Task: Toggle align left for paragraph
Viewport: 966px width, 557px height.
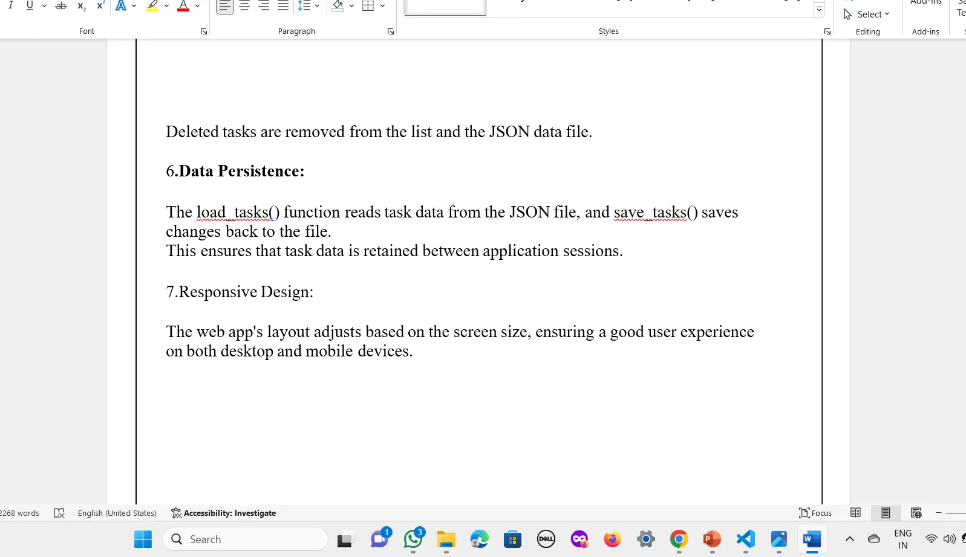Action: pos(224,6)
